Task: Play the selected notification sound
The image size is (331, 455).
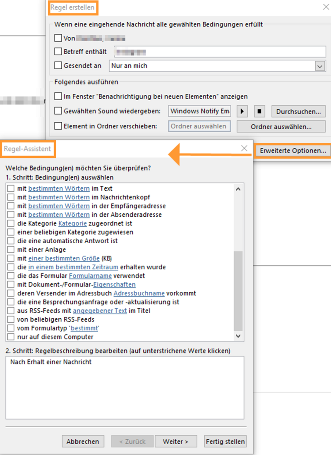Action: pos(242,111)
